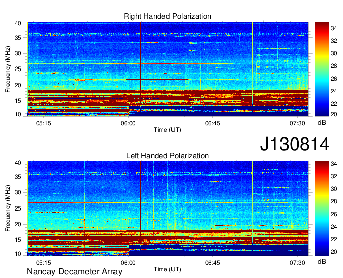Click the 06:00 time tick of Right Handed plot
Viewport: 343px width, 278px height.
pyautogui.click(x=128, y=123)
